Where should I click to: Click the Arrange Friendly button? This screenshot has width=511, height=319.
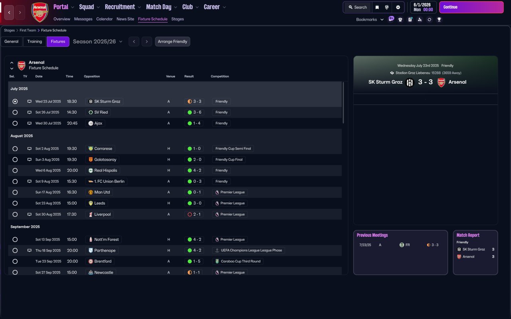coord(172,41)
